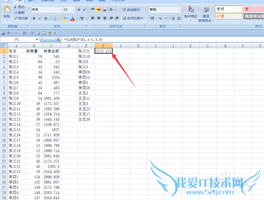Expand the undo history dropdown arrow
Viewport: 264px width, 200px height.
(12, 33)
